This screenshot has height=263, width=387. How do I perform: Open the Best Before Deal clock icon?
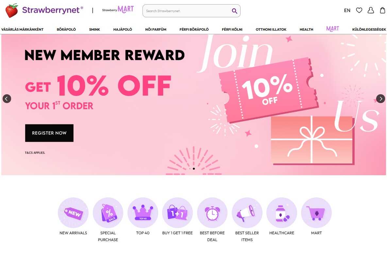coord(212,212)
